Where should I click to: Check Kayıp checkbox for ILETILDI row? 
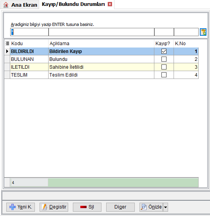tap(164, 67)
